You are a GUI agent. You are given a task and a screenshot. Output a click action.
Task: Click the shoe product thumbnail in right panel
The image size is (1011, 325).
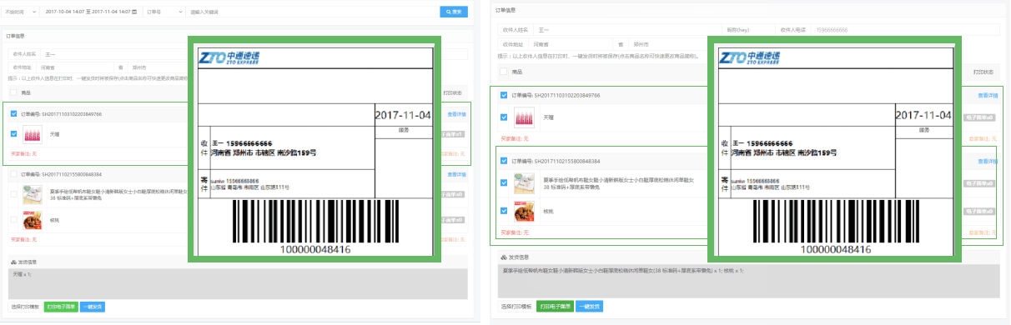[x=524, y=183]
